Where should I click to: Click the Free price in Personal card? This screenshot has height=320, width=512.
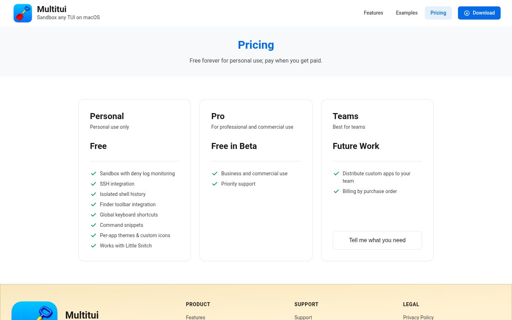(98, 146)
